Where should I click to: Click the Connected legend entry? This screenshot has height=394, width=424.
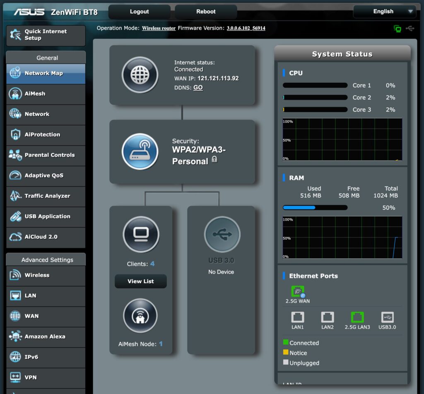point(301,343)
